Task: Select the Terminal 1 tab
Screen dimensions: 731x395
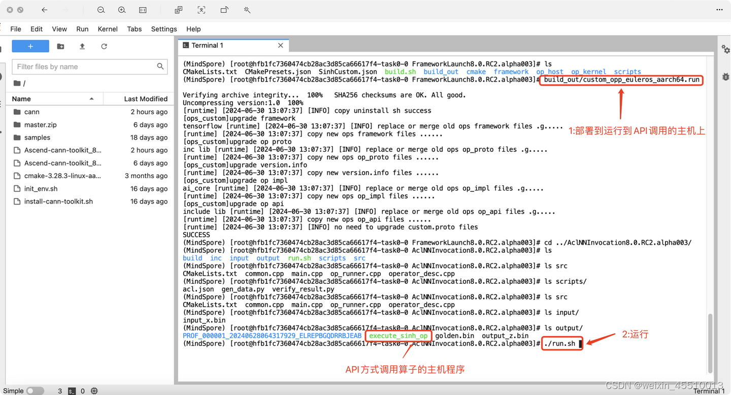Action: 233,45
